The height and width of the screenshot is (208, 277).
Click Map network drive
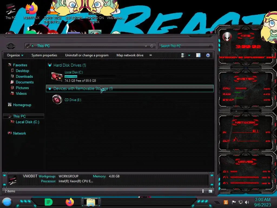click(x=130, y=55)
